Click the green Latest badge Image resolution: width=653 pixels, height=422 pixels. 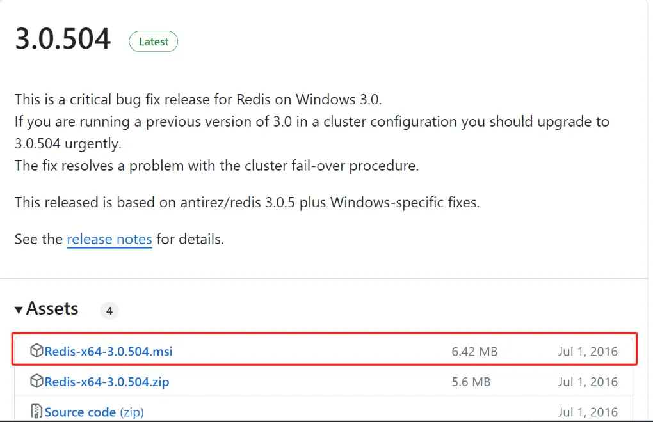tap(154, 42)
